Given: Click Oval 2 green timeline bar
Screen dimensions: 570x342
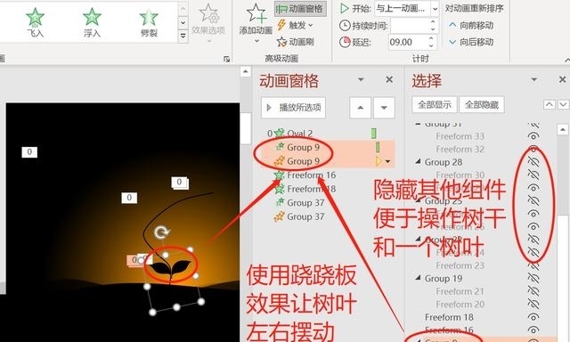Looking at the screenshot, I should pos(373,134).
